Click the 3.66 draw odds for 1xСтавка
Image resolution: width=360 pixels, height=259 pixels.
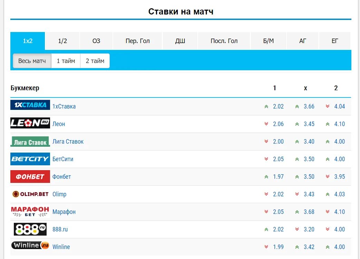point(309,106)
